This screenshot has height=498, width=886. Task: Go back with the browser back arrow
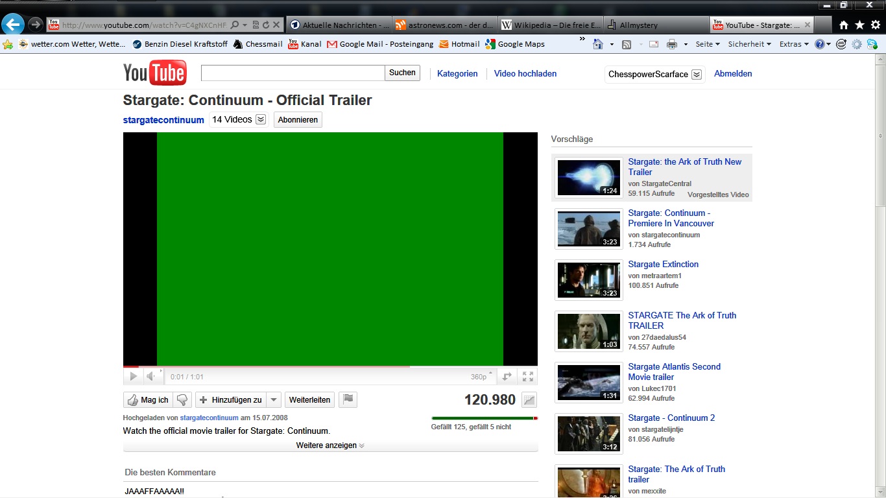click(x=13, y=25)
